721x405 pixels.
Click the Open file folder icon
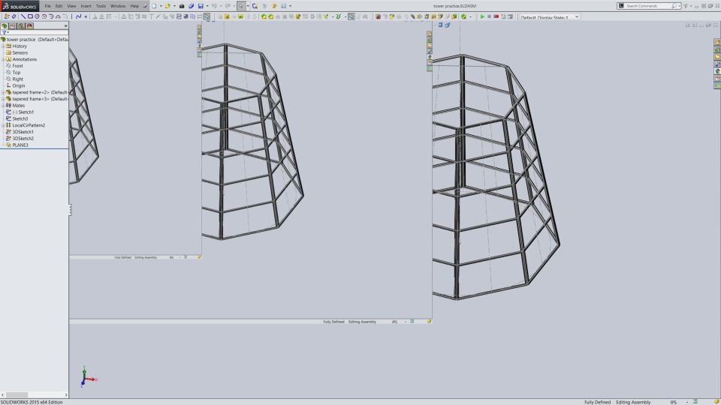167,6
